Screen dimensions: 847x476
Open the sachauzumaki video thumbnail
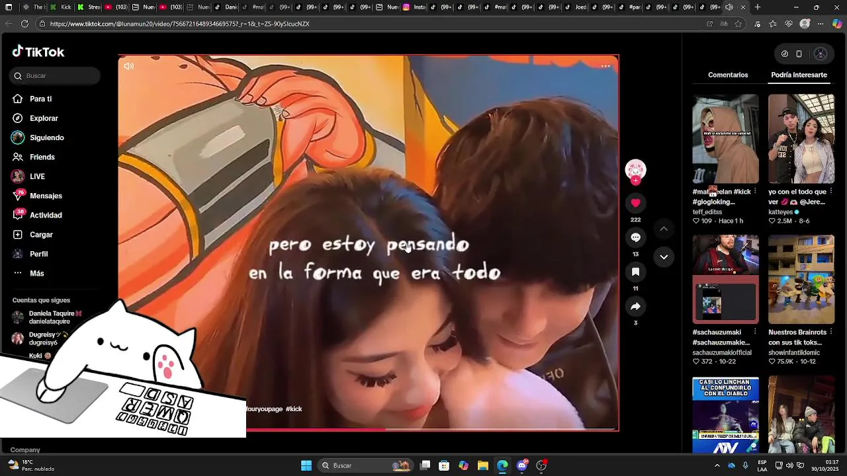pos(725,279)
